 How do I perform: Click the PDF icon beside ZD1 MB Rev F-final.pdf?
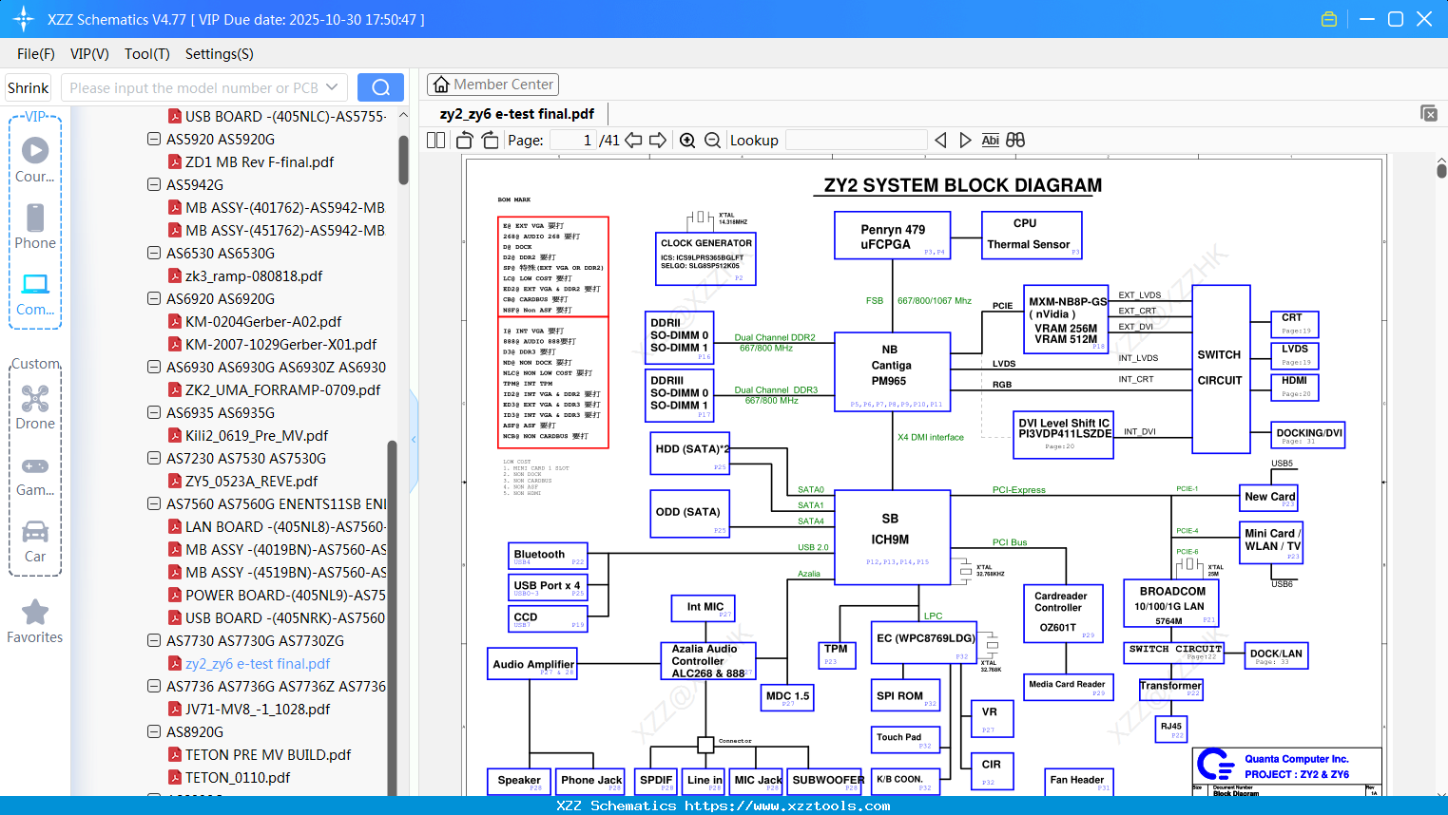click(175, 161)
